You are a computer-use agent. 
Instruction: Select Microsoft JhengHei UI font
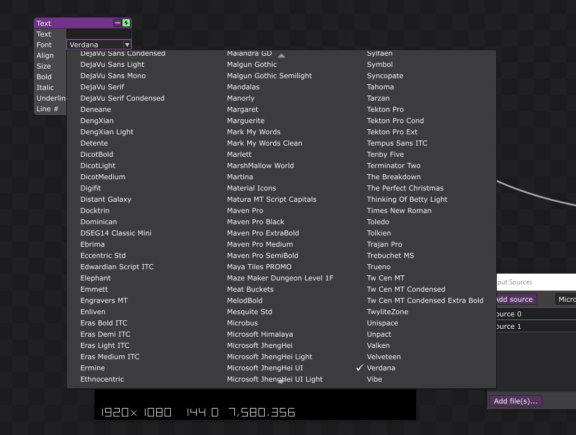(265, 368)
